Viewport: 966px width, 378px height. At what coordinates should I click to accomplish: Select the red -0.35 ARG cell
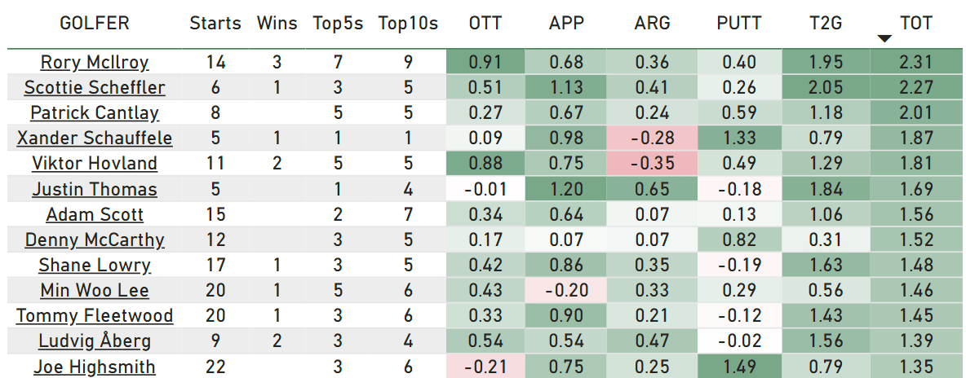click(x=652, y=164)
